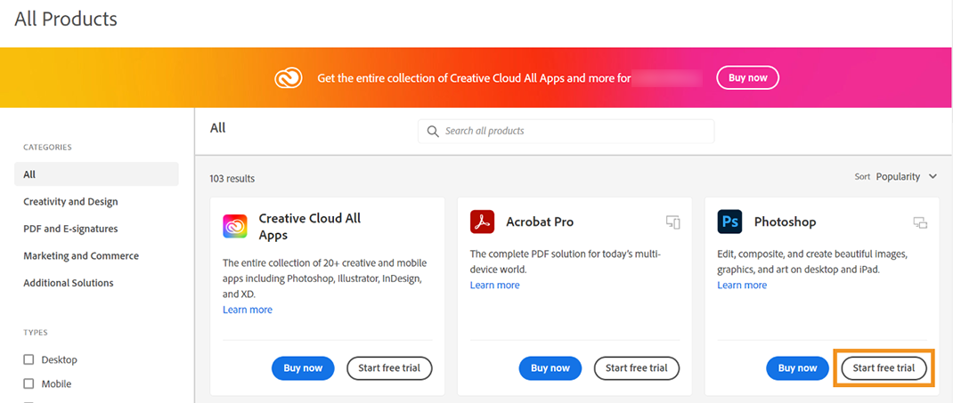Open the Sort Popularity dropdown
This screenshot has height=403, width=953.
click(906, 177)
